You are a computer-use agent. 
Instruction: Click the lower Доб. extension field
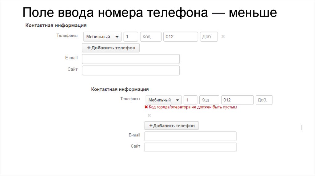264,100
